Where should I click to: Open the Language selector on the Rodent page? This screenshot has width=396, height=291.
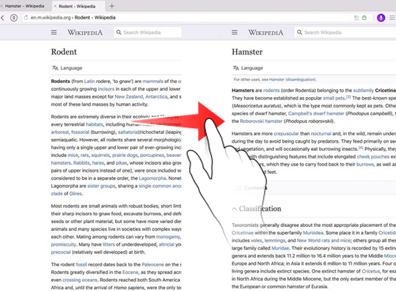click(x=67, y=68)
